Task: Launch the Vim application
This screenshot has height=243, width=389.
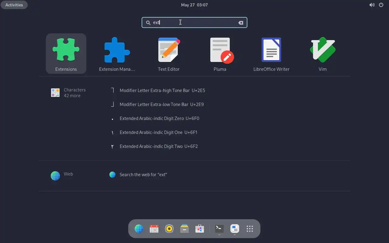Action: (x=322, y=54)
